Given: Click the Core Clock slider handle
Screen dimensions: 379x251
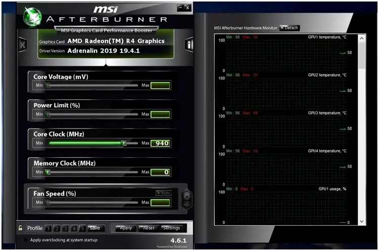Looking at the screenshot, I should click(124, 143).
